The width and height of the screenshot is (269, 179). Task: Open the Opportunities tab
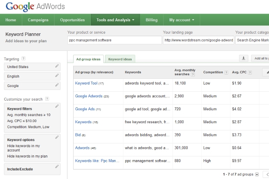point(72,20)
